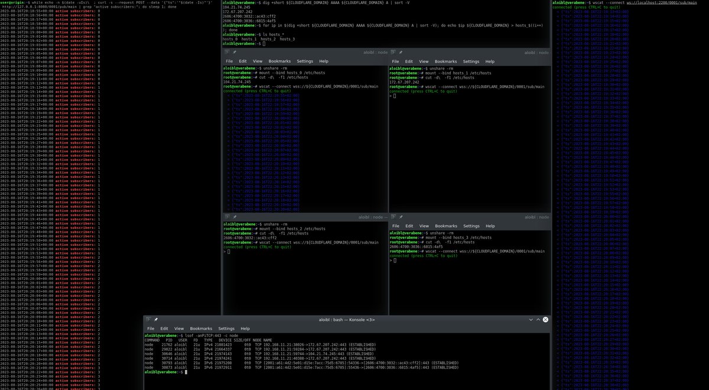This screenshot has width=709, height=390.
Task: Click '2606:4700:3032::ac43:cff2' output in the hosts_2 window
Action: coord(249,236)
